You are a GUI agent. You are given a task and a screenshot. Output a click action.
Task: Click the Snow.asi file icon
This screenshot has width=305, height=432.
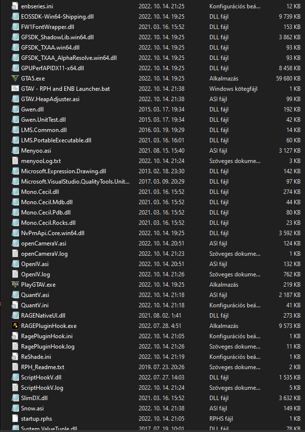[x=15, y=408]
